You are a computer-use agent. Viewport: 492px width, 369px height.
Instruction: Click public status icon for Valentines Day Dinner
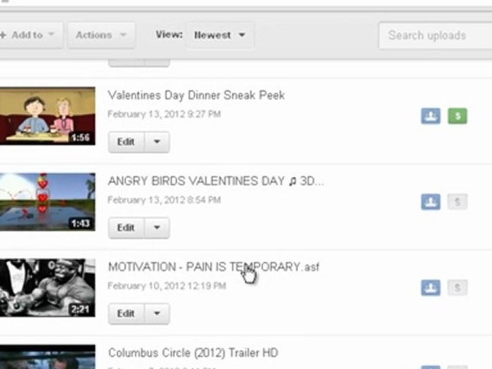pyautogui.click(x=430, y=116)
